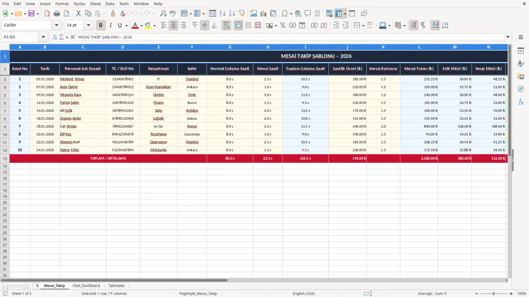Open Font Name dropdown for Calibri
Screen dimensions: 529x297
click(x=56, y=26)
